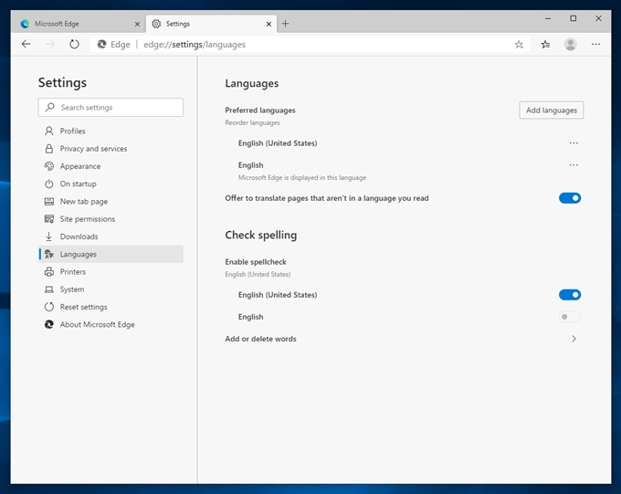Click the Add or delete words row
Viewport: 621px width, 494px height.
(x=403, y=339)
